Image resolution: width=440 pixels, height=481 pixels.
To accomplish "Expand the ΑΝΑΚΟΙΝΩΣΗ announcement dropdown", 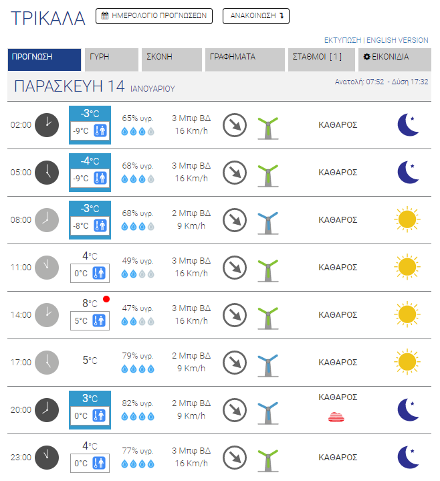I will (256, 16).
